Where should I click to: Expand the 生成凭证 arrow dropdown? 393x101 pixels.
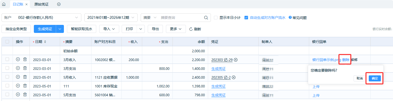pos(60,29)
